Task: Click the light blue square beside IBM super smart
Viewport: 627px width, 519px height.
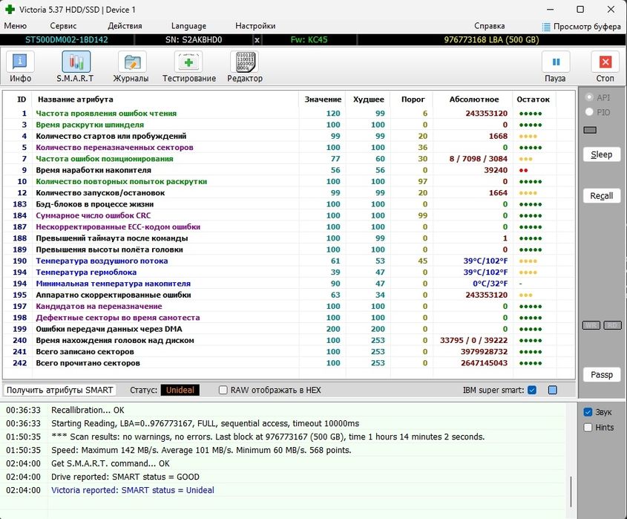Action: [553, 390]
